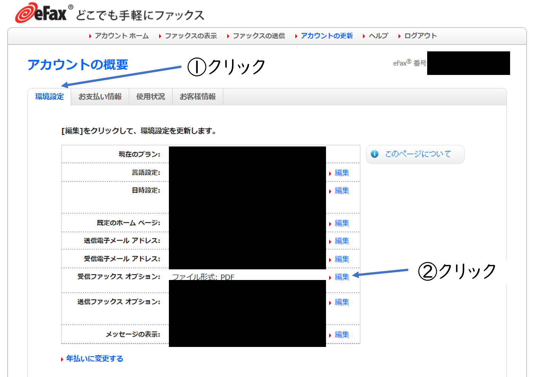Screen dimensions: 539x377
Task: Open the ヘルプ menu item
Action: pyautogui.click(x=378, y=36)
